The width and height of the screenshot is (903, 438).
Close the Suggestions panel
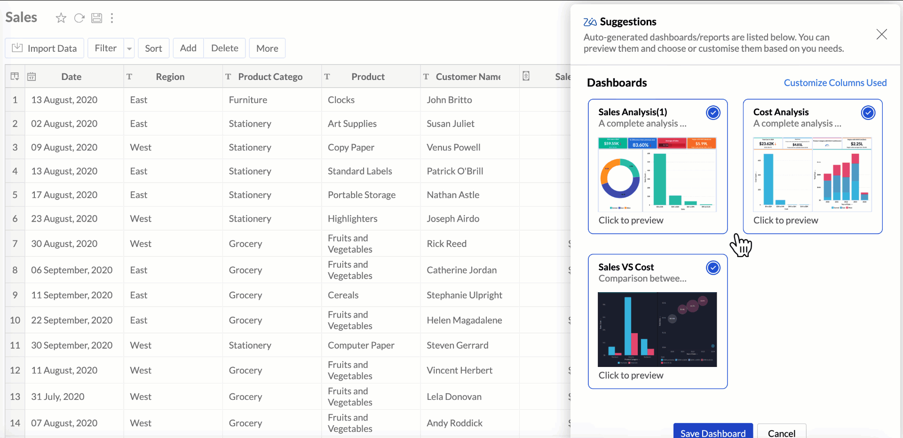click(x=881, y=34)
